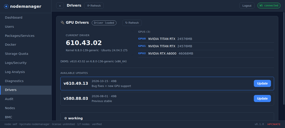The width and height of the screenshot is (285, 128).
Task: Click the AVAILABLE UPDATES heading
Action: [x=74, y=73]
